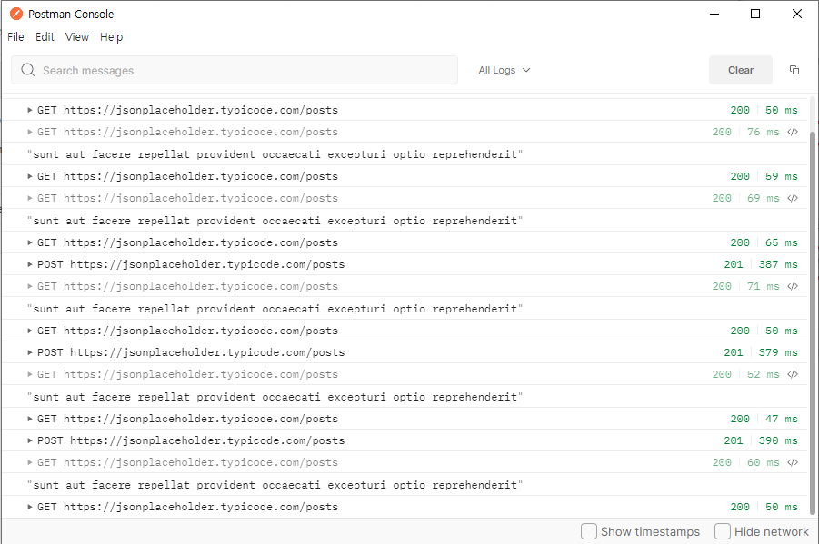Image resolution: width=819 pixels, height=544 pixels.
Task: Click the 200 status on the 59 ms row
Action: tap(740, 176)
